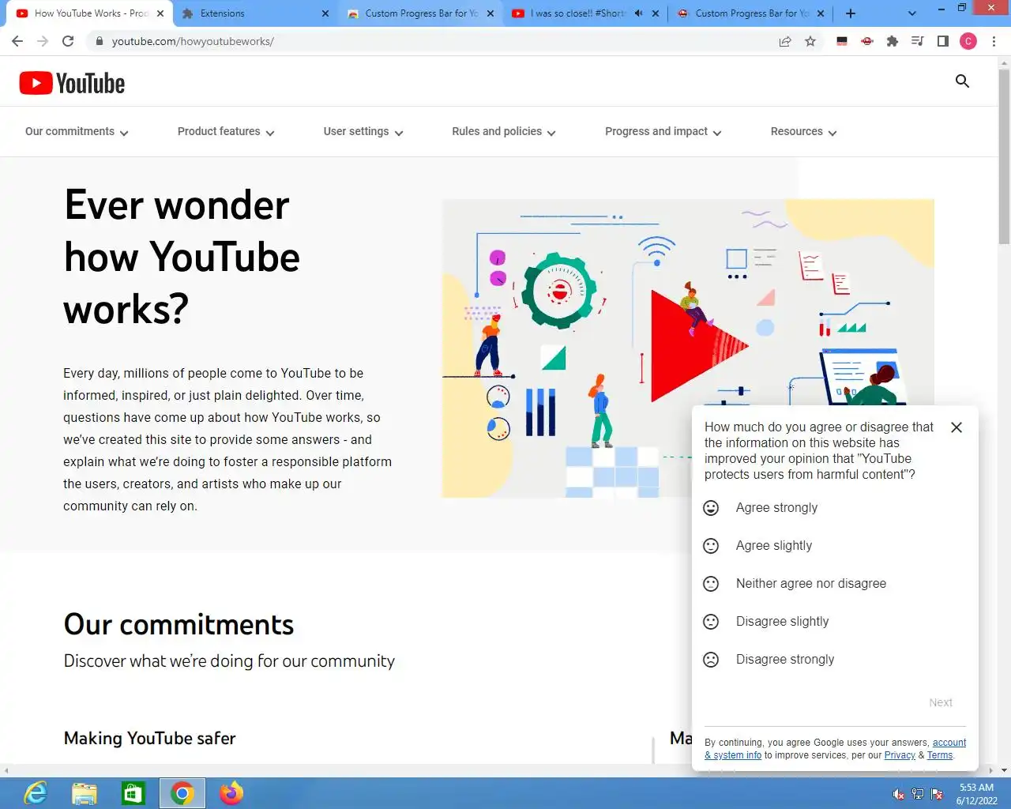Expand Rules and policies menu
This screenshot has width=1011, height=809.
tap(504, 132)
